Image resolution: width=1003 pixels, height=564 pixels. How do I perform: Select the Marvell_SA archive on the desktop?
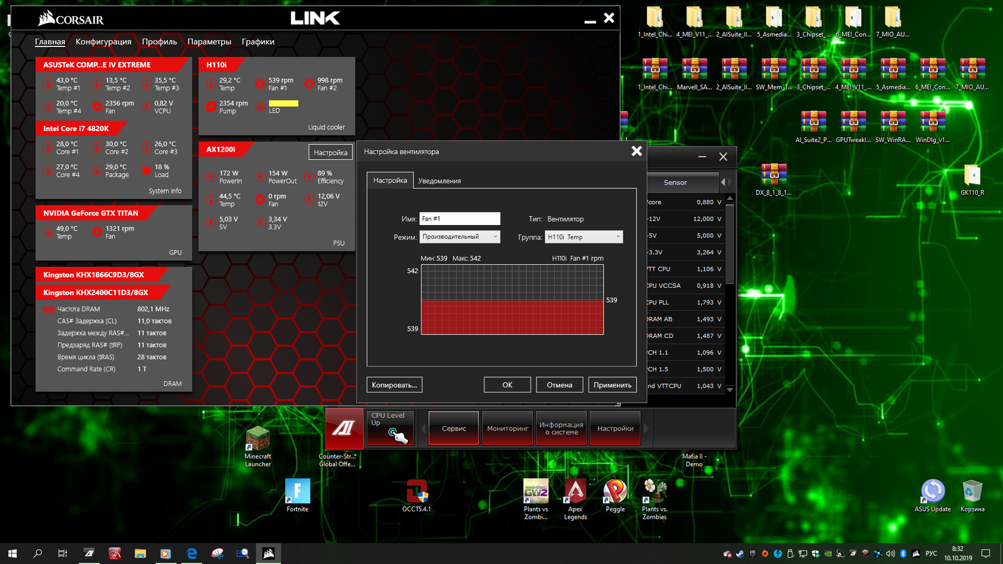694,74
